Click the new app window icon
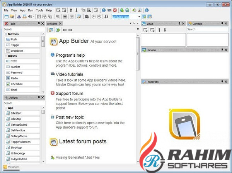This screenshot has width=232, height=173. click(x=7, y=17)
